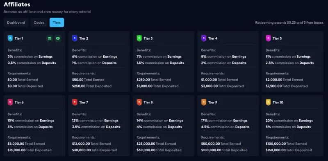Click the Tier 5 title text
This screenshot has height=161, width=328.
click(277, 38)
